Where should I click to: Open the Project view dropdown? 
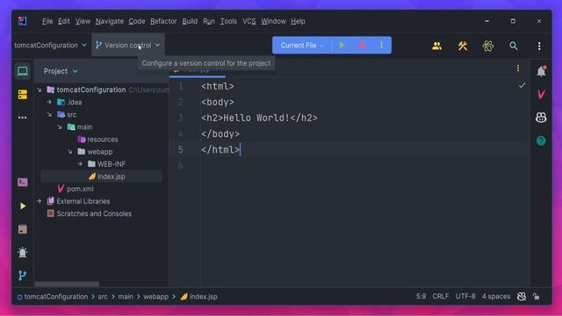[x=61, y=71]
